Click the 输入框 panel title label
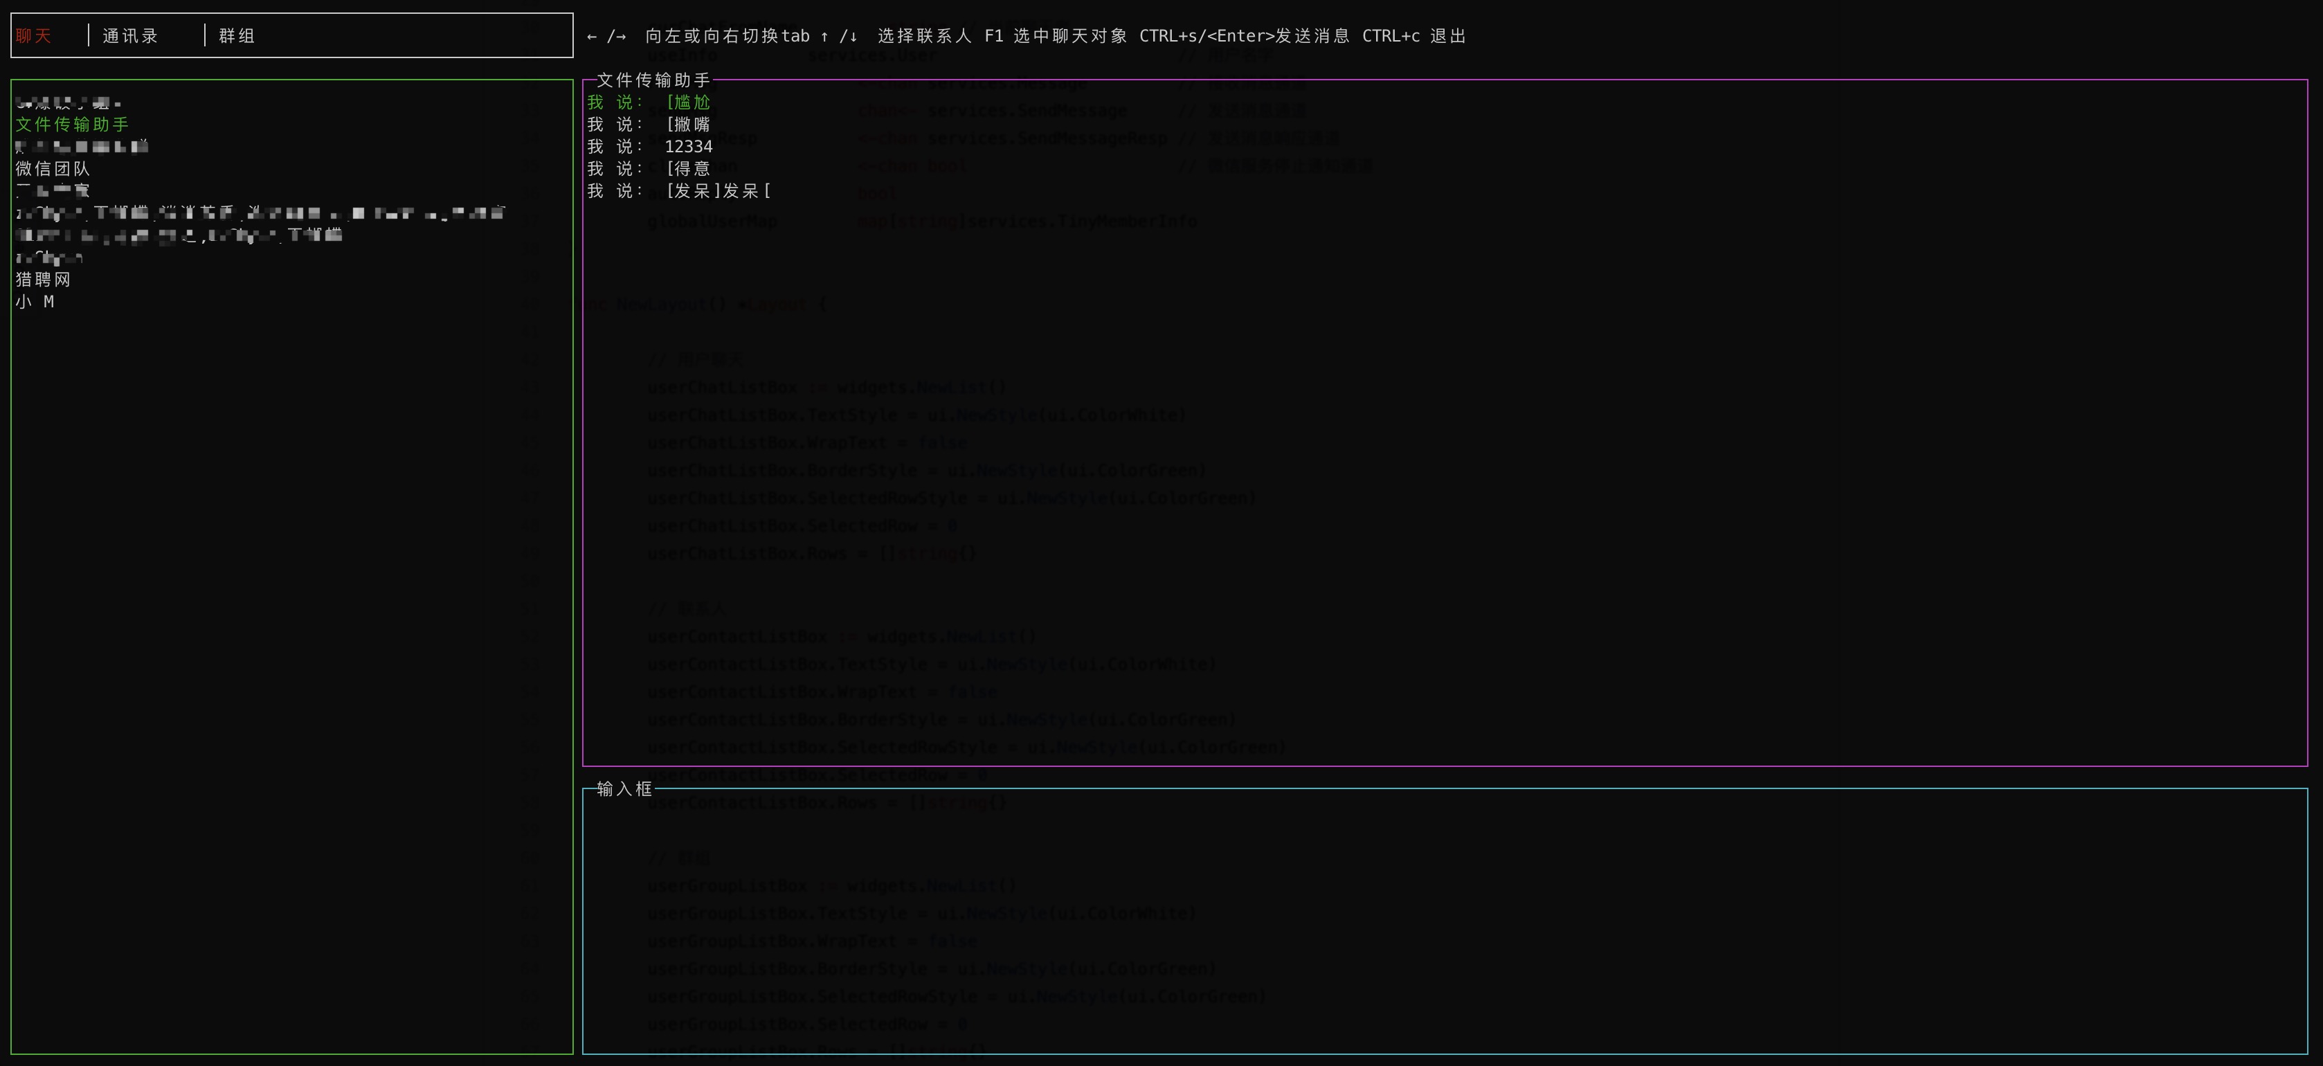 pos(624,789)
